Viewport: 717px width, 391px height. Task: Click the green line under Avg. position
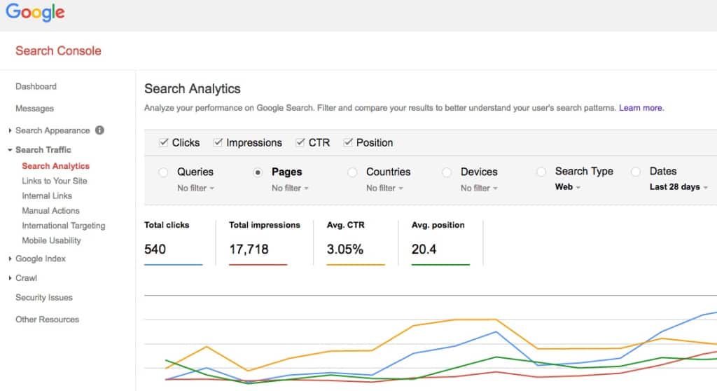point(440,265)
